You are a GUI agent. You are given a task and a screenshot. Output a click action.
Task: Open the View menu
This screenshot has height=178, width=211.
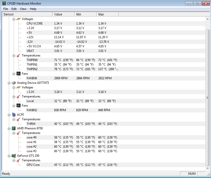tap(23, 9)
